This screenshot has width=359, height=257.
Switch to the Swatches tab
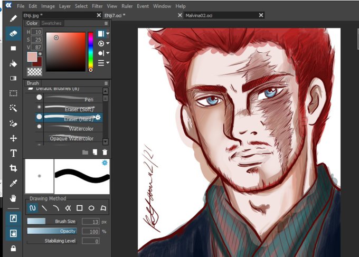coord(52,23)
